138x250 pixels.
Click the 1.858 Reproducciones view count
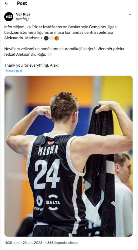tap(62, 243)
